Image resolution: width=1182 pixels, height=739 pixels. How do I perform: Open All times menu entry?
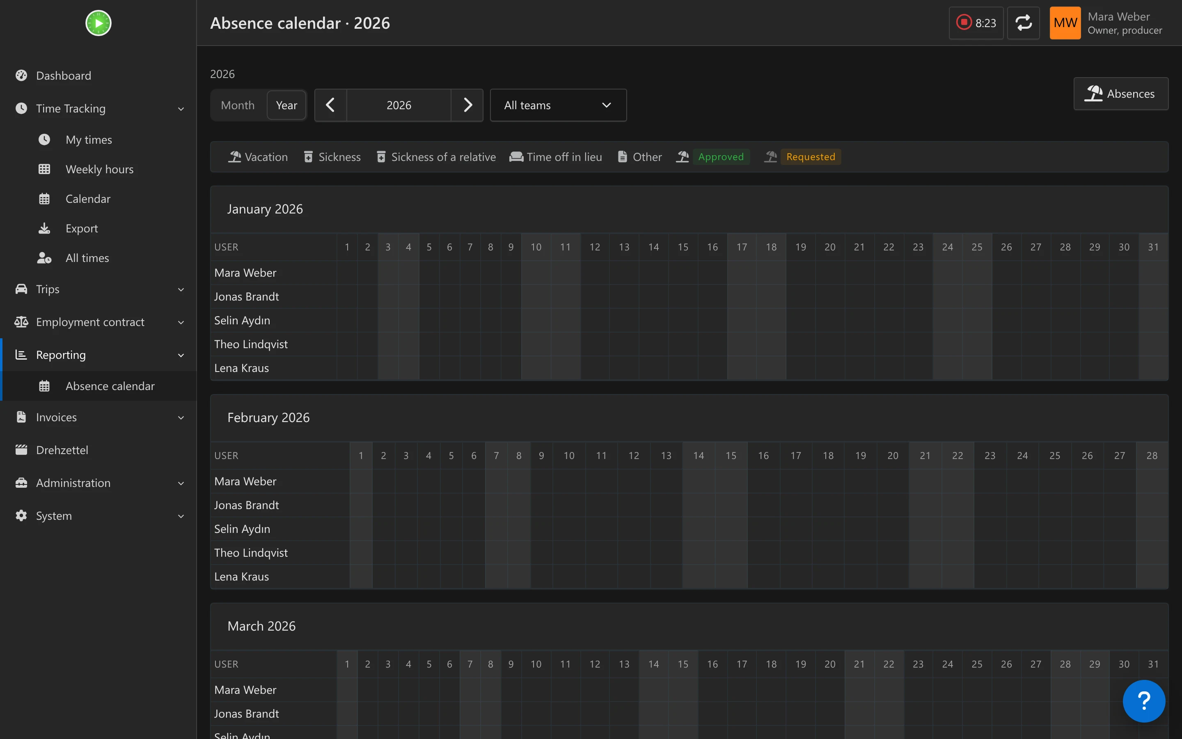pos(98,257)
